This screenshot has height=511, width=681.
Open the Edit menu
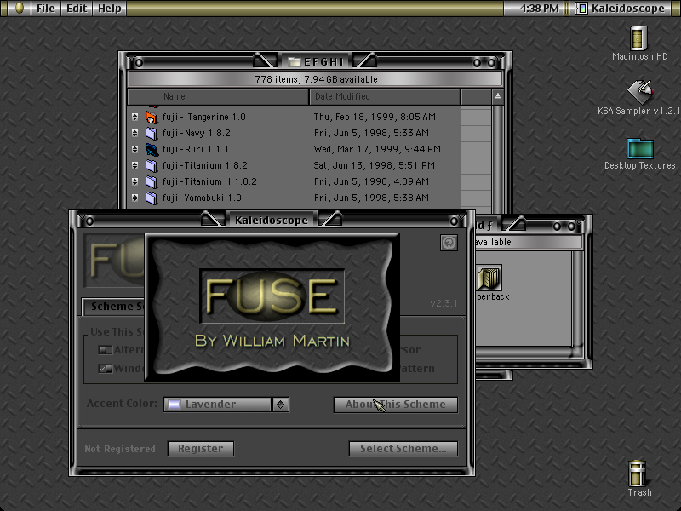pyautogui.click(x=77, y=9)
